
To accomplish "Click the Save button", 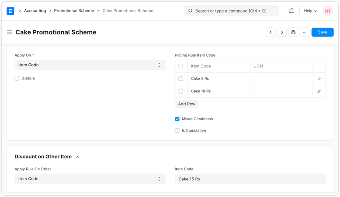I will pyautogui.click(x=322, y=32).
